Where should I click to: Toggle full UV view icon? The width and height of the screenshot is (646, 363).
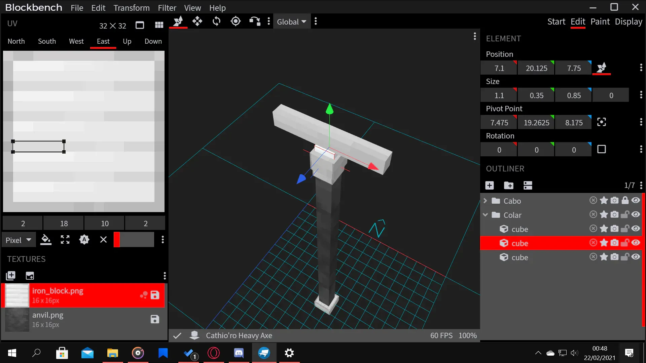tap(140, 25)
